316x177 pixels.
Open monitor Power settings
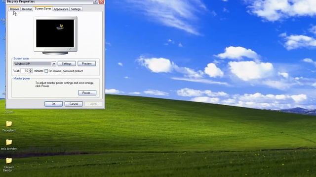[x=87, y=93]
